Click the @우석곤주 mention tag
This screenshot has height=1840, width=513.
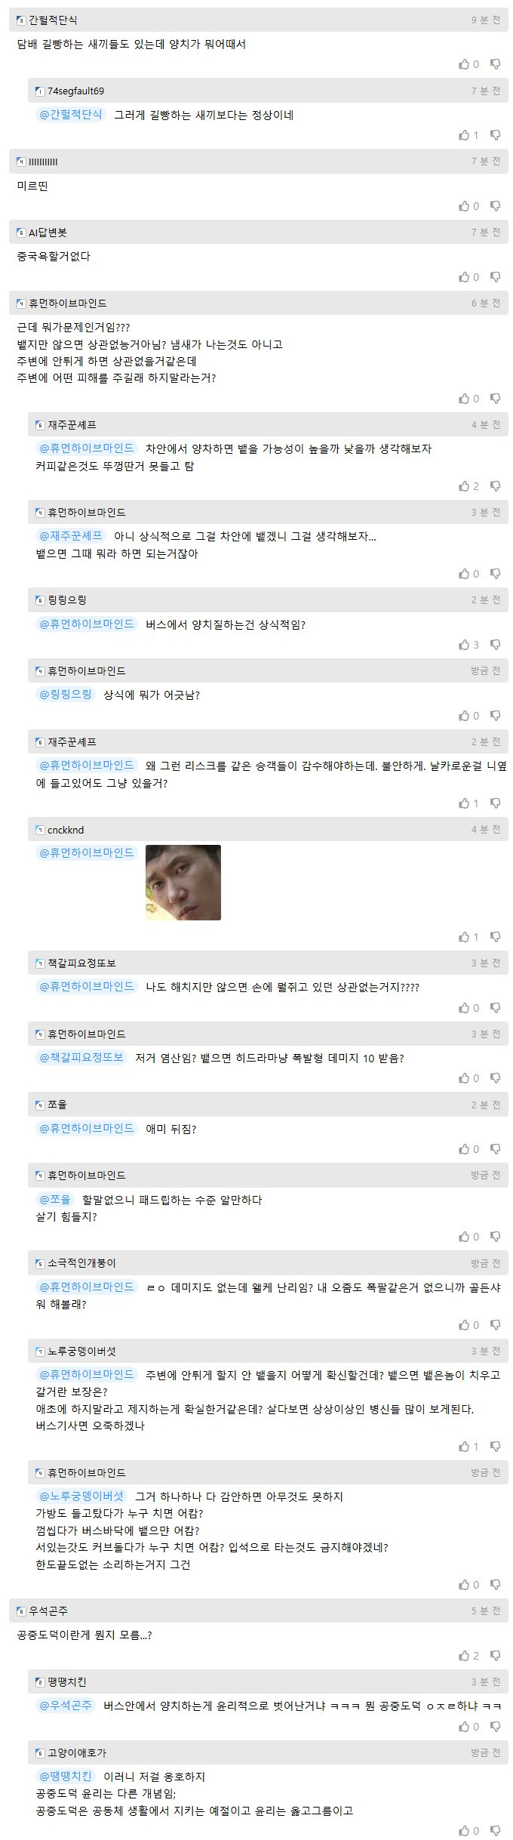[66, 1705]
